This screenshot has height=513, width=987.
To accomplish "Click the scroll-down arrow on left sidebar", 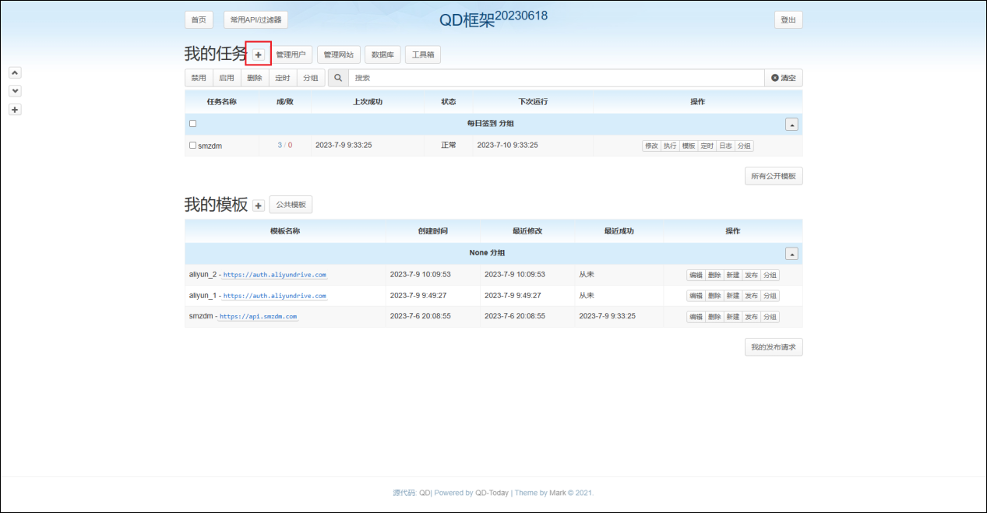I will (x=15, y=91).
